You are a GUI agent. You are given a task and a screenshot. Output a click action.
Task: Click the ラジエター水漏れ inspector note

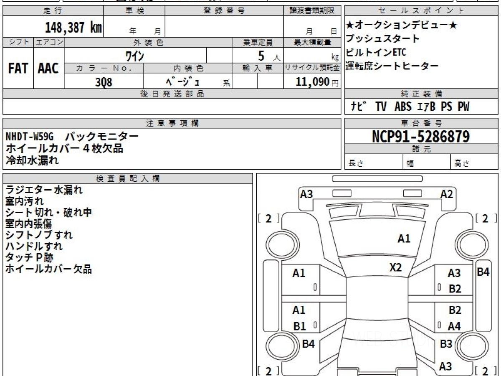point(44,190)
